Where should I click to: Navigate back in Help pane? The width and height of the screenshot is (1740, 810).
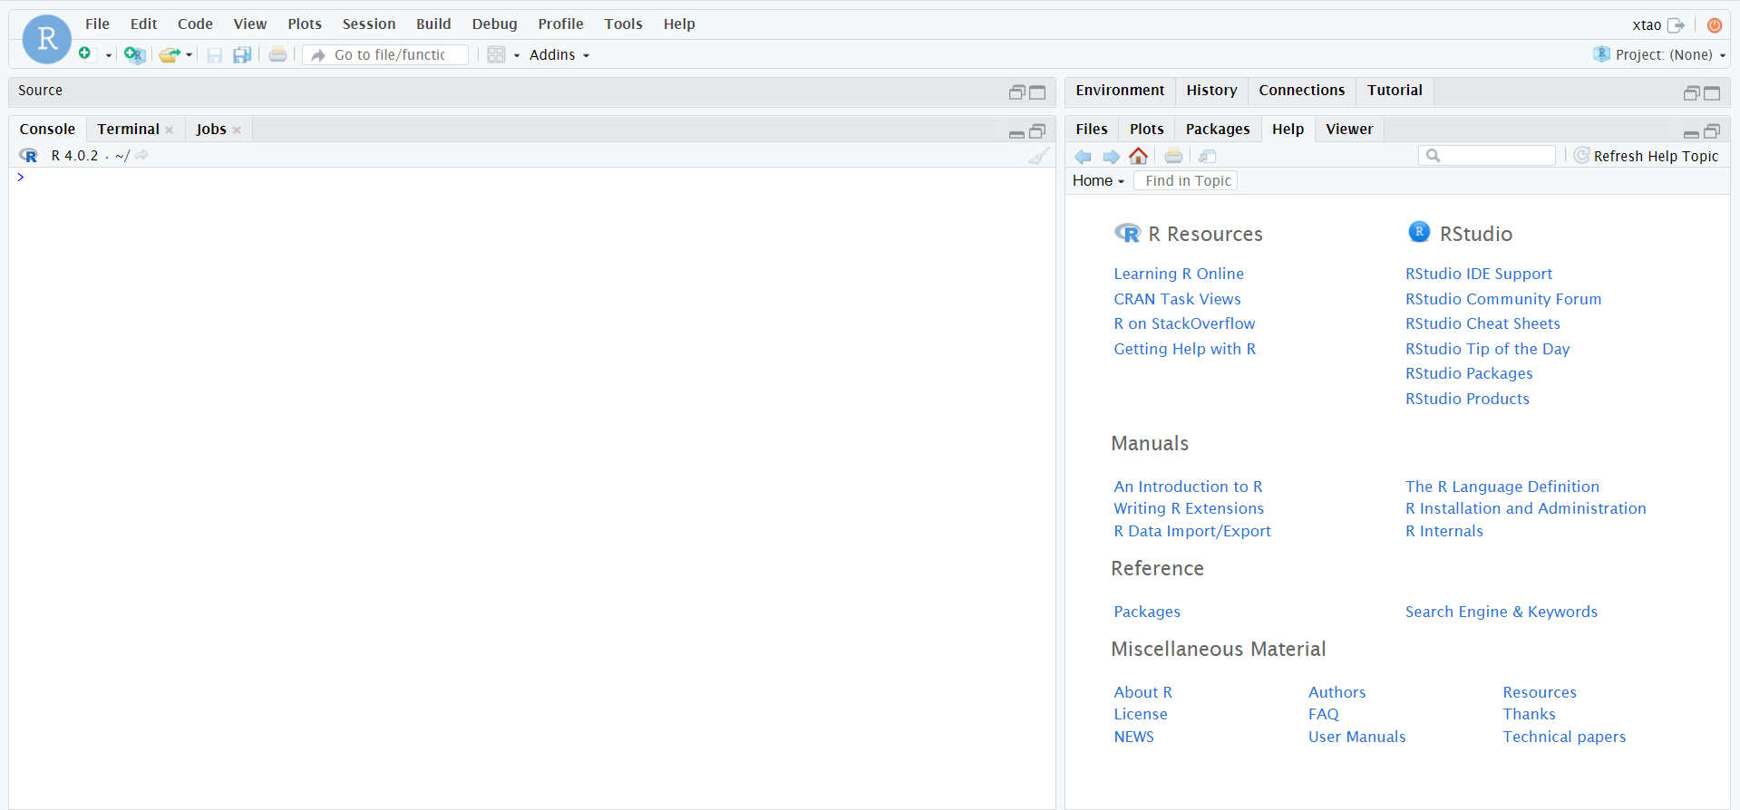1083,156
